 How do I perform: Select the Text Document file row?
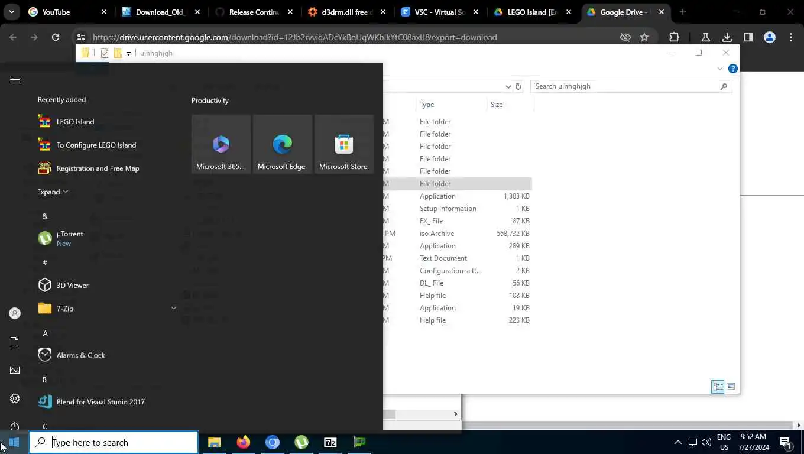(457, 258)
